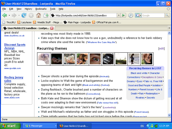The height and width of the screenshot is (129, 172).
Task: Click the polar bear theme thumbnail
Action: pos(44,59)
